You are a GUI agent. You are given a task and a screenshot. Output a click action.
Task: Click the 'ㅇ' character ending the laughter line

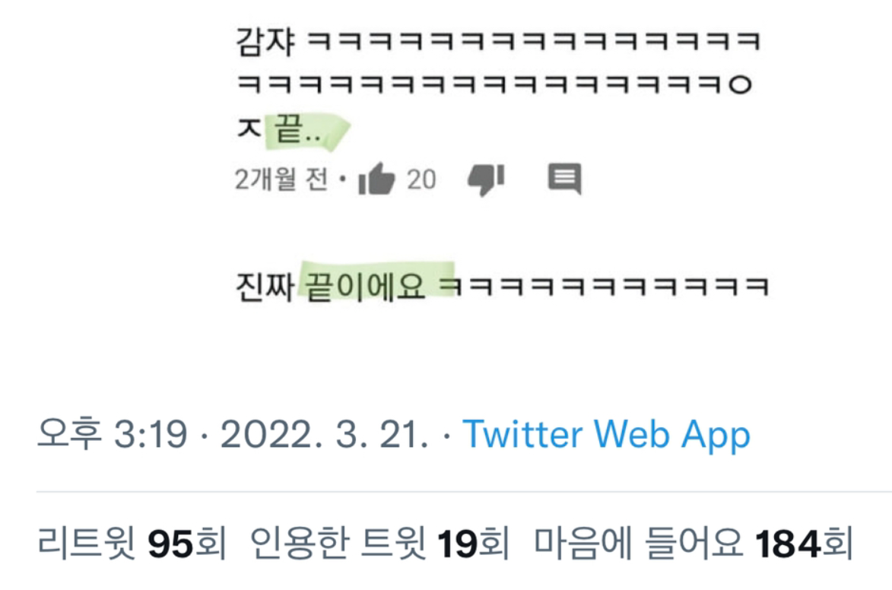(740, 84)
